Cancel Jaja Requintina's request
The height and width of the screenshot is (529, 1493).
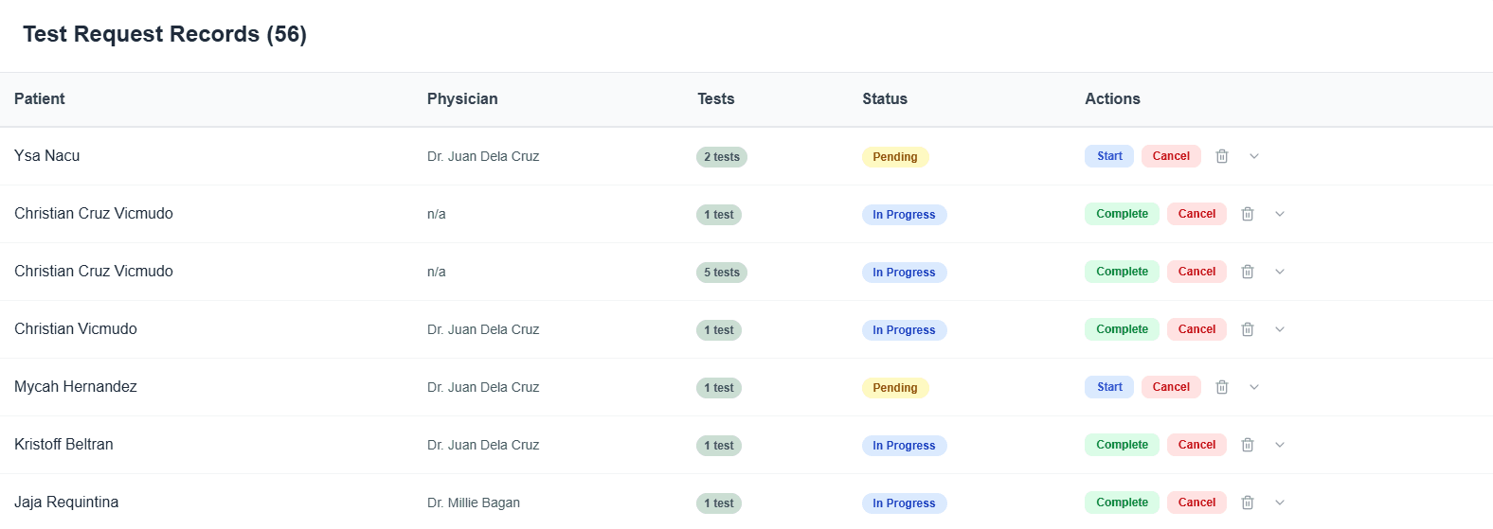coord(1196,503)
